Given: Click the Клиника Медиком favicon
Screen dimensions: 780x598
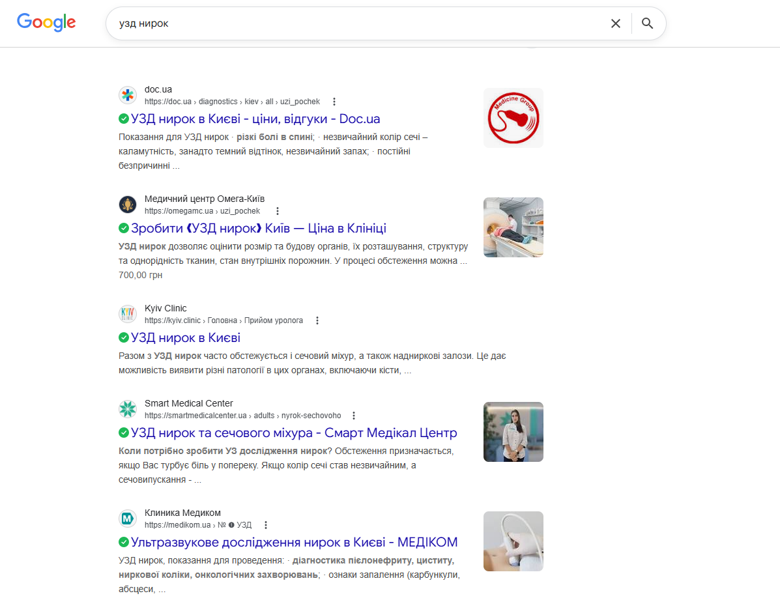Looking at the screenshot, I should point(128,519).
